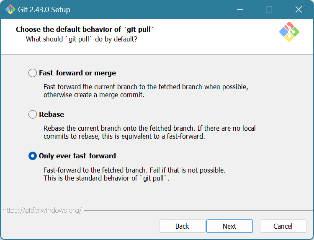Screen dimensions: 314x240
Task: Close the Git 2.43.0 Setup window
Action: point(298,9)
